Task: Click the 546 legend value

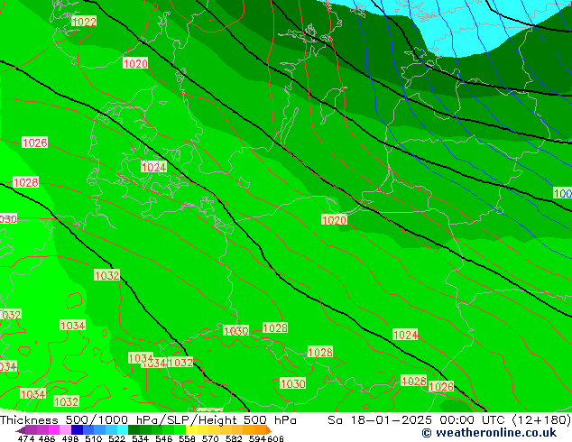Action: [x=163, y=438]
